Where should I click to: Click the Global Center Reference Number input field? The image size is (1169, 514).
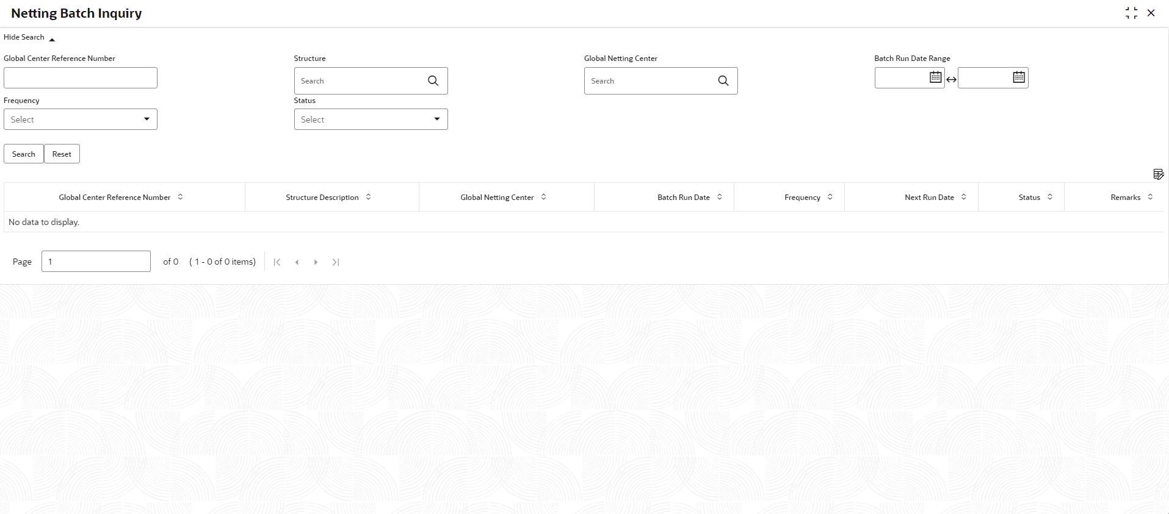(x=81, y=78)
